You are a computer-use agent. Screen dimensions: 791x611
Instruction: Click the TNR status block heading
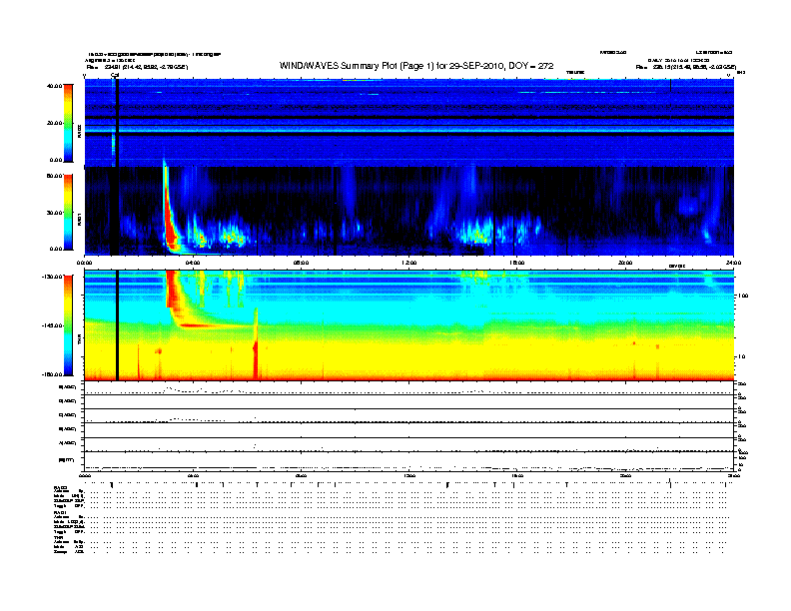pos(58,537)
